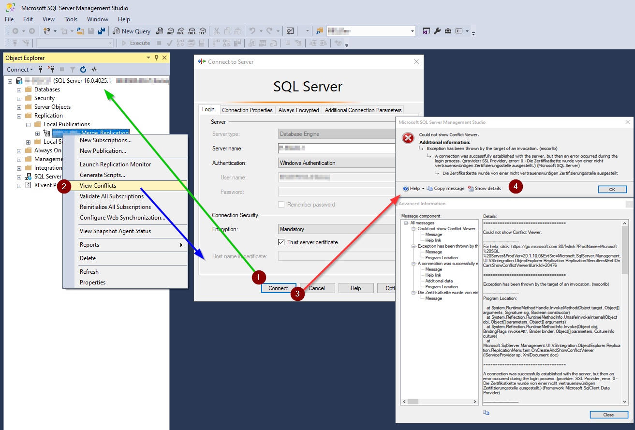
Task: Click Copy message in error dialog
Action: (445, 188)
